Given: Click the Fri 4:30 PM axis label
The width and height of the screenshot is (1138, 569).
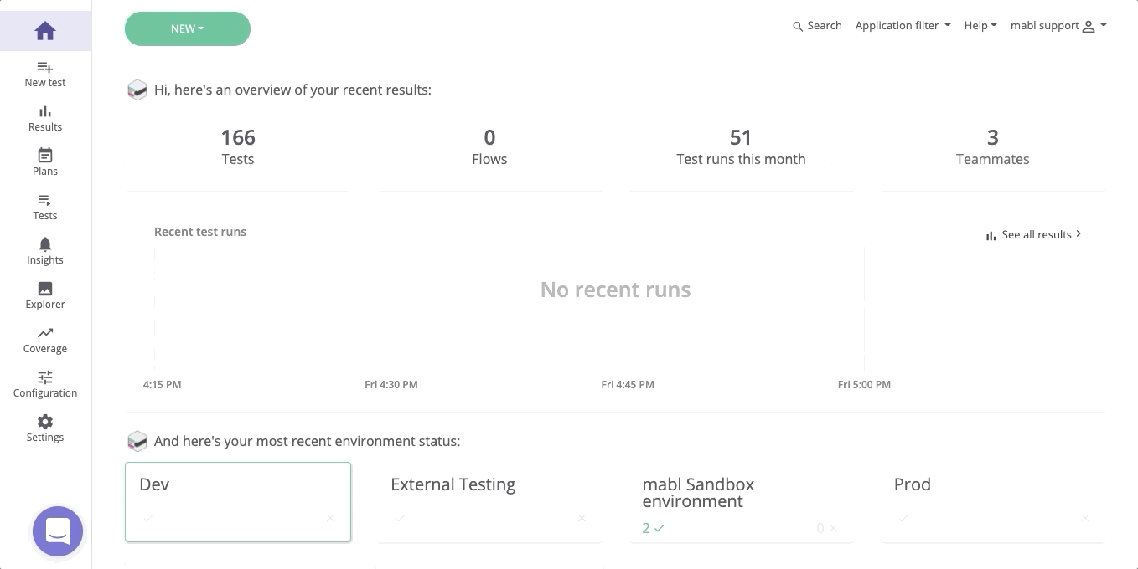Looking at the screenshot, I should tap(391, 385).
